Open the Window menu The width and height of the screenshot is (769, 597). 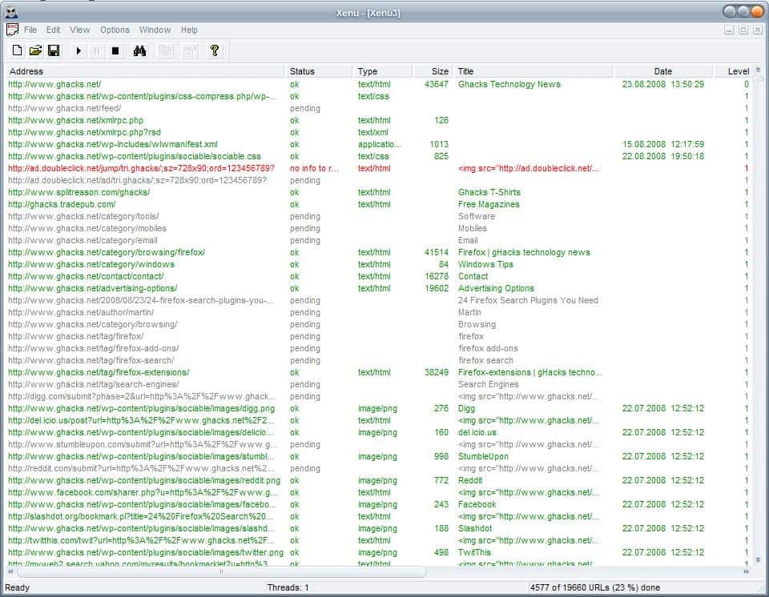(x=155, y=30)
